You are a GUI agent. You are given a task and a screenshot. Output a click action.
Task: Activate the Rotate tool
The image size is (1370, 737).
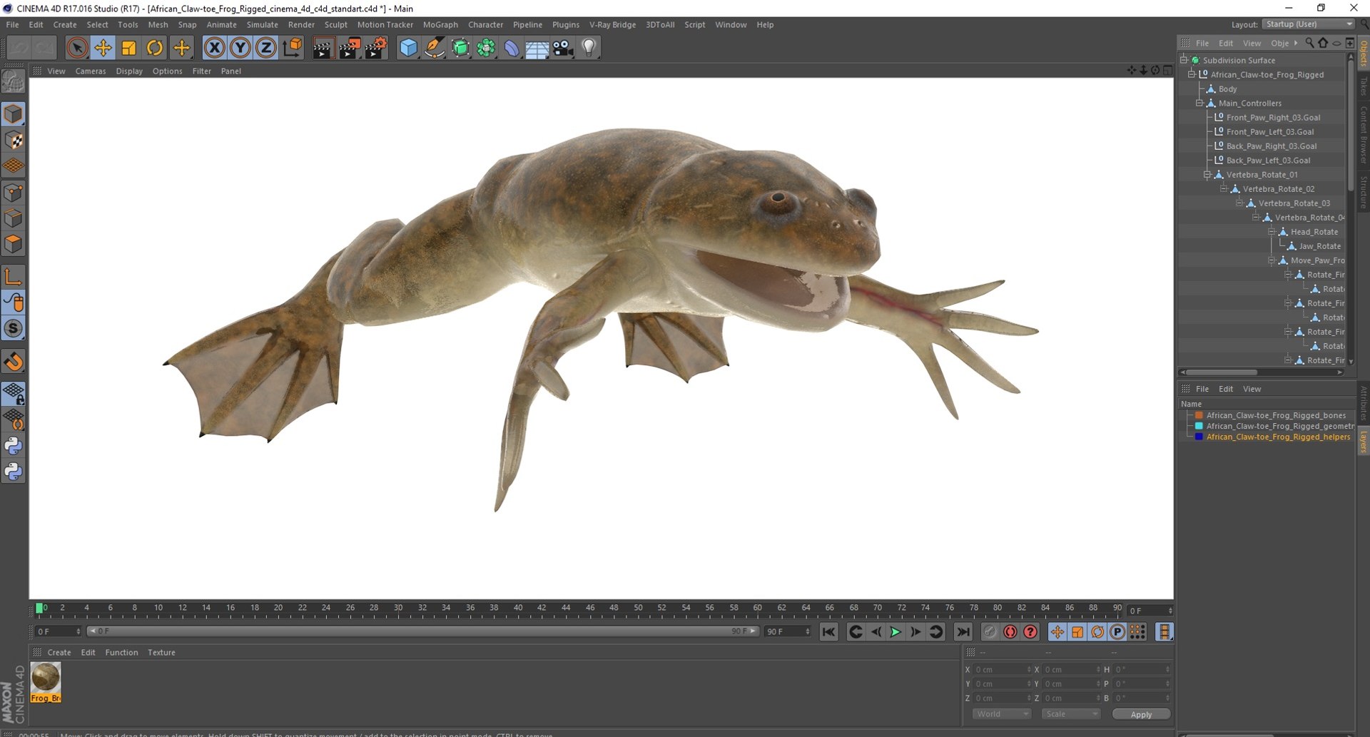[155, 48]
